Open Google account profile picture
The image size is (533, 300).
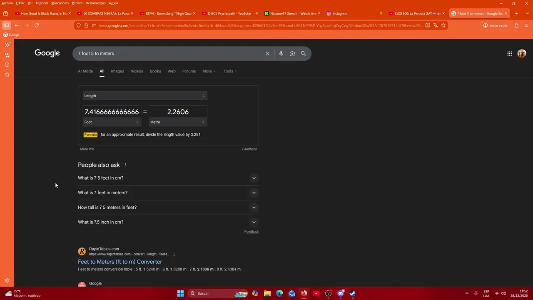click(522, 53)
